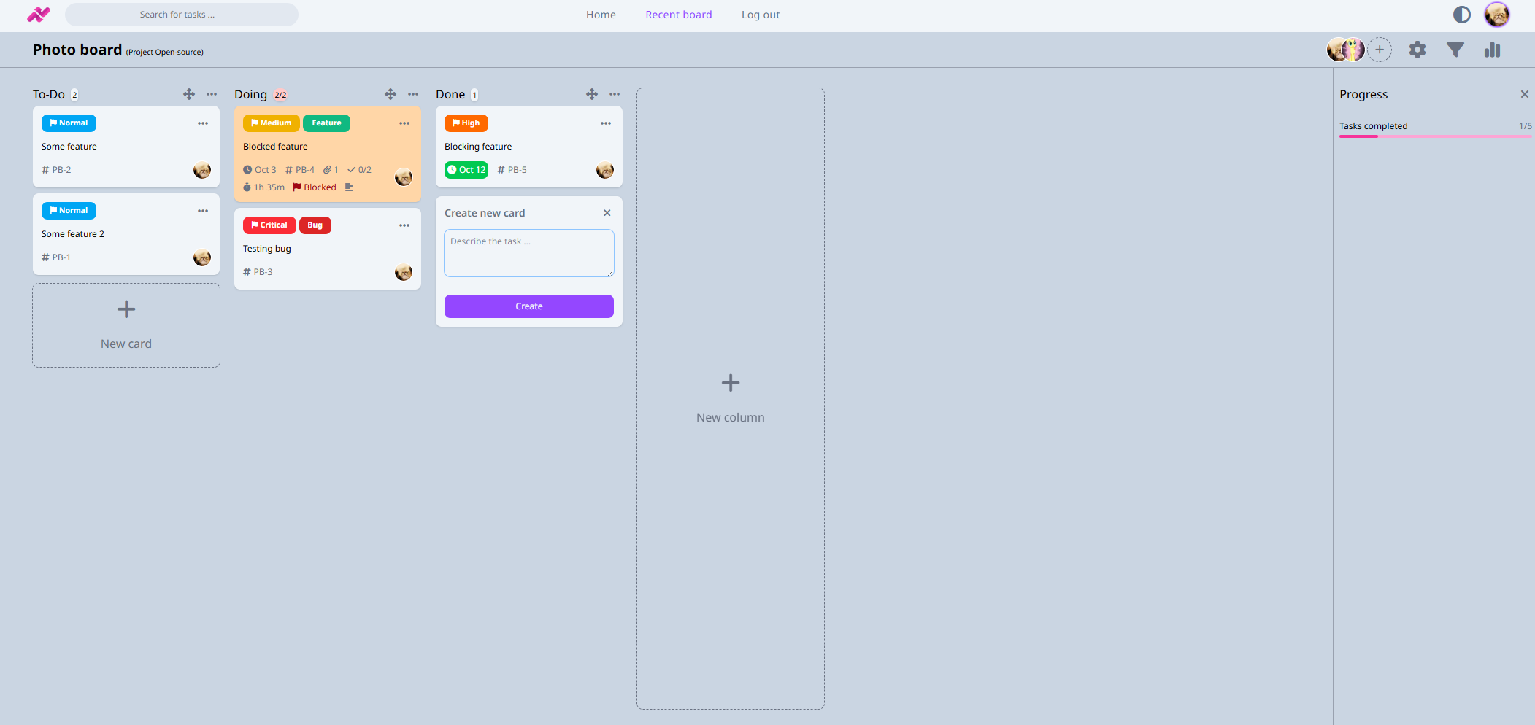Click the description lines icon on Blocked feature
This screenshot has height=725, width=1535.
[x=350, y=187]
